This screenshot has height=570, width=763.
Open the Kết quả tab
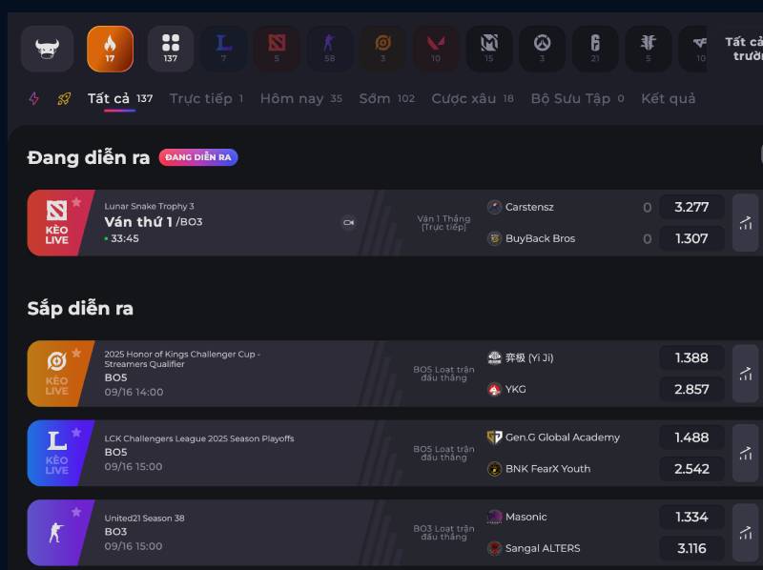pyautogui.click(x=668, y=98)
